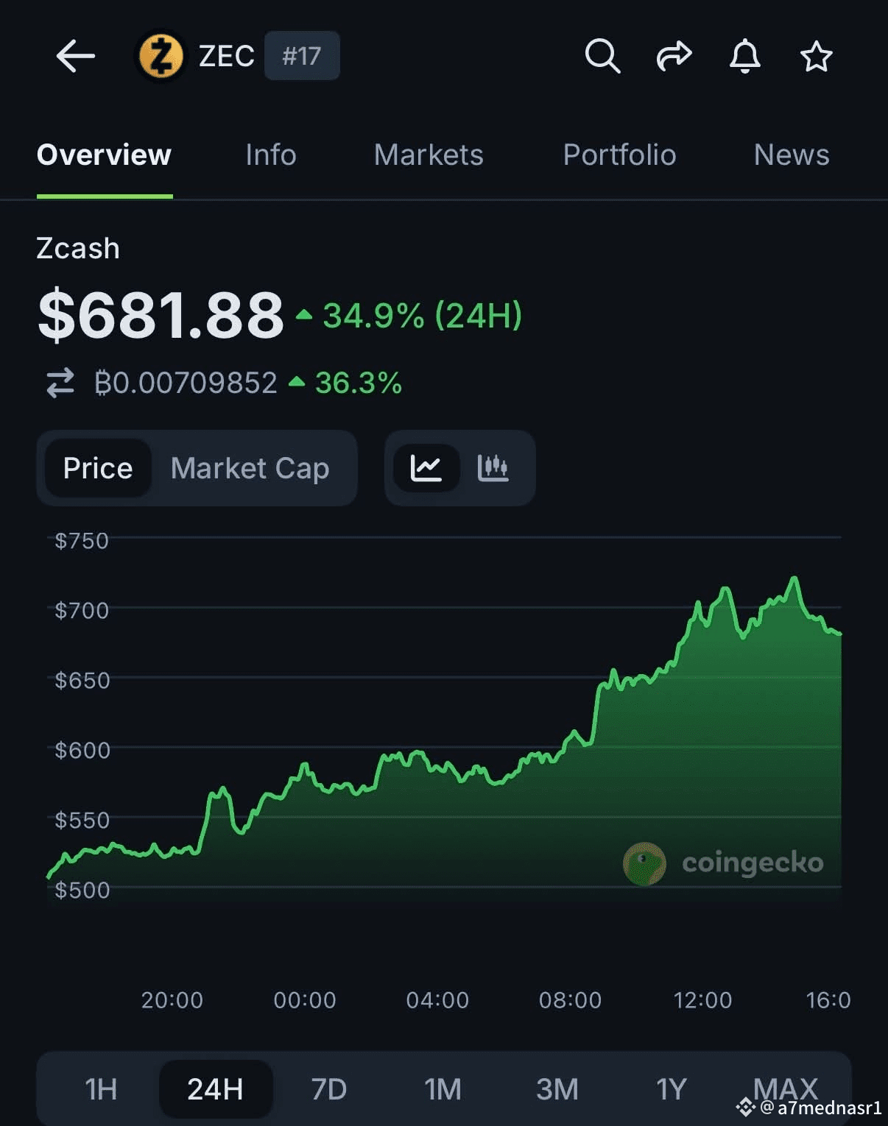
Task: Switch to candlestick chart view
Action: coord(493,468)
